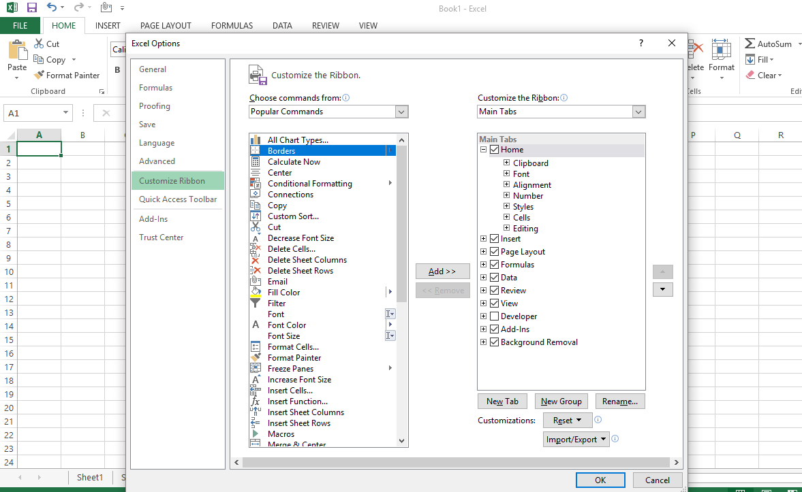Image resolution: width=802 pixels, height=492 pixels.
Task: Click the info icon beside Reset
Action: click(598, 421)
